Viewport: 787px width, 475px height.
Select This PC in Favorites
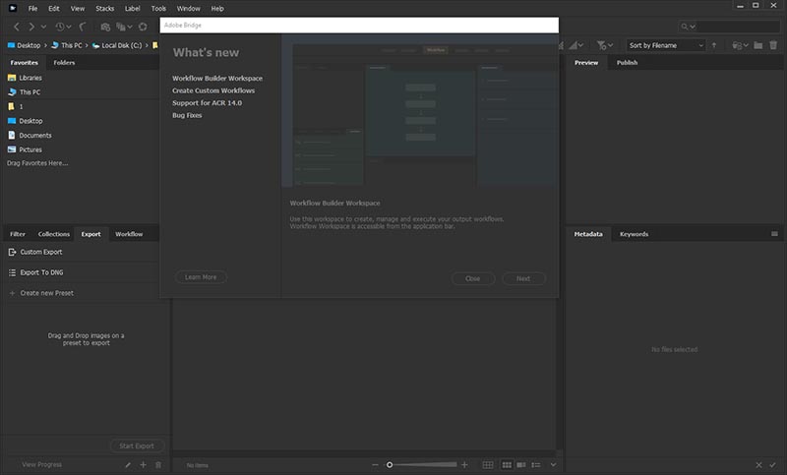(24, 92)
